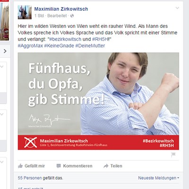This screenshot has height=189, width=189.
Task: Open the #bezirkowitsch hashtag
Action: click(x=65, y=39)
